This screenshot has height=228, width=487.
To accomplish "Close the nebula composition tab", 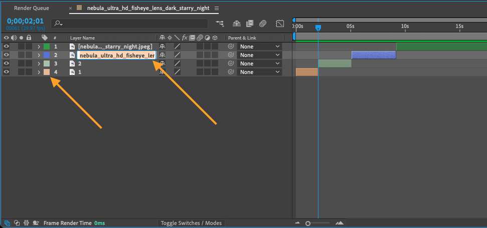I will 71,8.
